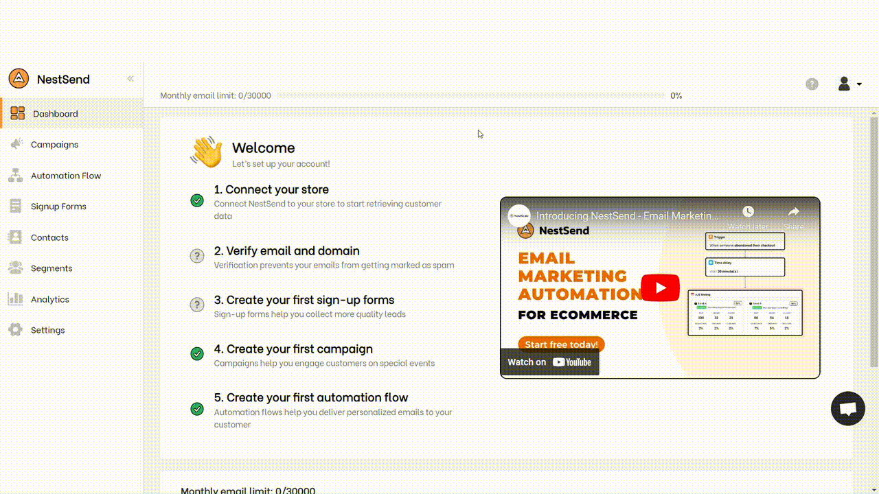This screenshot has height=494, width=879.
Task: Click question mark beside Create first sign-up forms
Action: [197, 305]
